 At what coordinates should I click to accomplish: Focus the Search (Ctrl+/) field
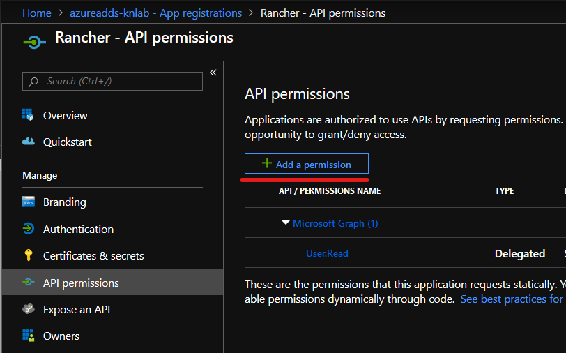(112, 82)
